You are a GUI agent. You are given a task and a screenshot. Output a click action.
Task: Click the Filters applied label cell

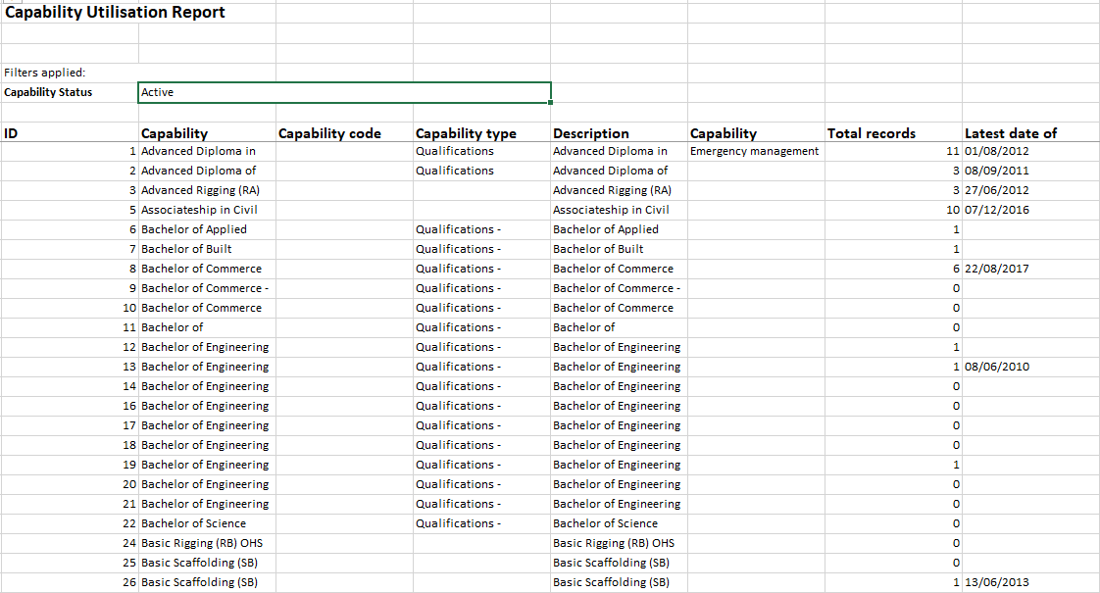click(45, 73)
